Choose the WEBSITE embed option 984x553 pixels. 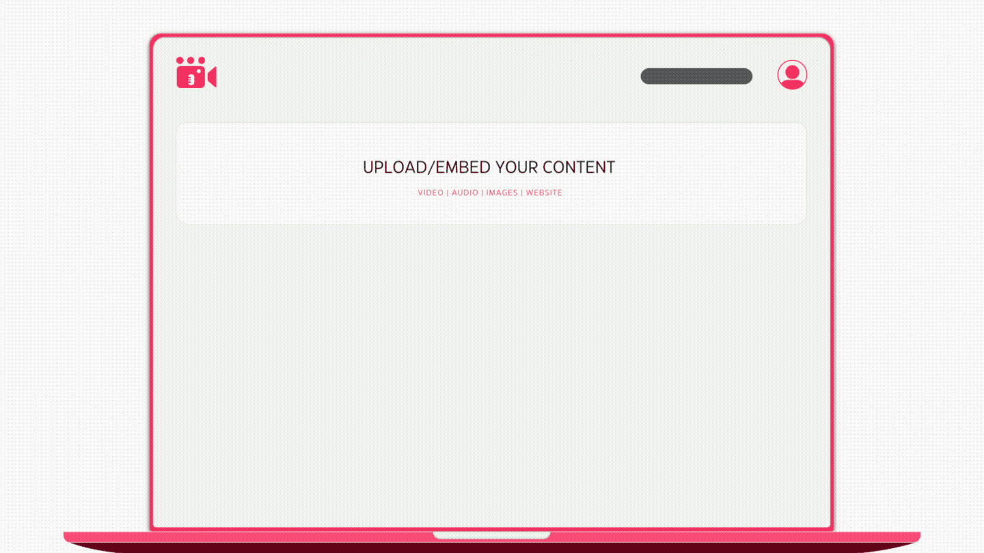click(x=544, y=193)
